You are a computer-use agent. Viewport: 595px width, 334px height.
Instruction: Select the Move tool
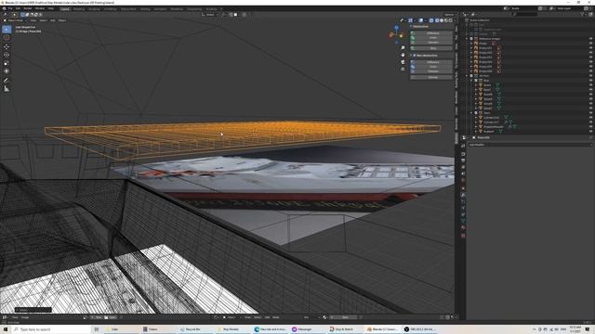coord(7,46)
